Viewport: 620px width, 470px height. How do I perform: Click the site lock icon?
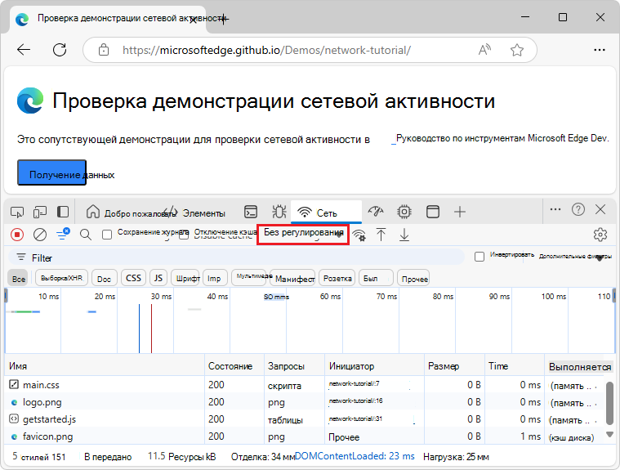[x=104, y=50]
